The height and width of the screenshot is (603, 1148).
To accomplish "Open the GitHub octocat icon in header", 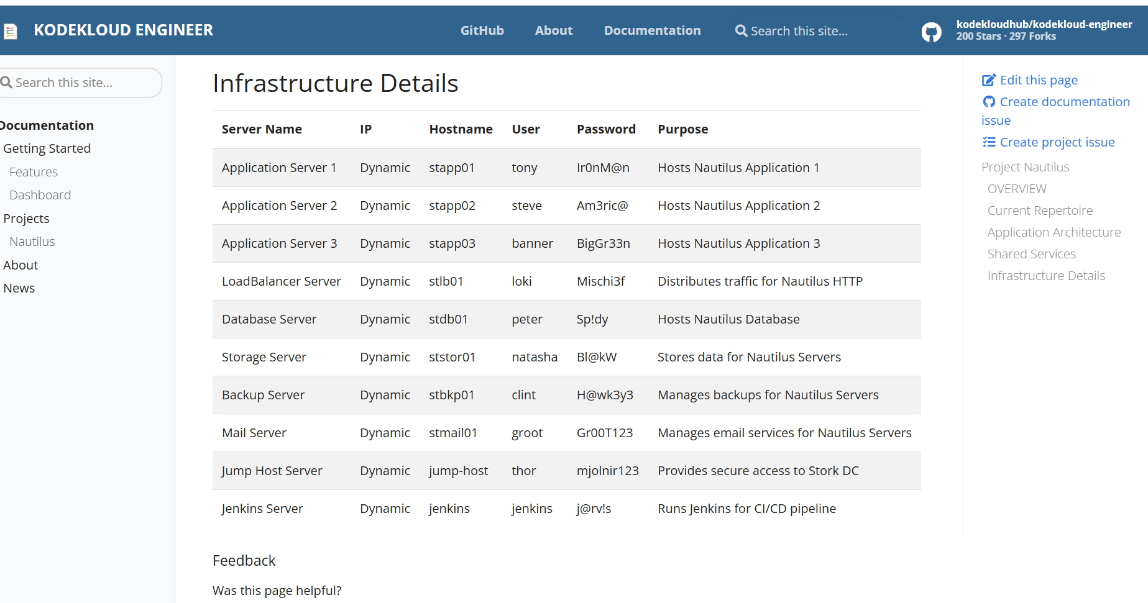I will (x=931, y=31).
